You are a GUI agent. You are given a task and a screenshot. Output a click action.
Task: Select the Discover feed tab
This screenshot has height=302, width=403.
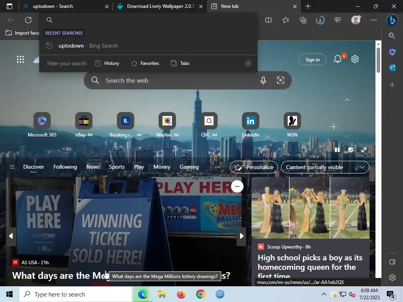point(33,167)
